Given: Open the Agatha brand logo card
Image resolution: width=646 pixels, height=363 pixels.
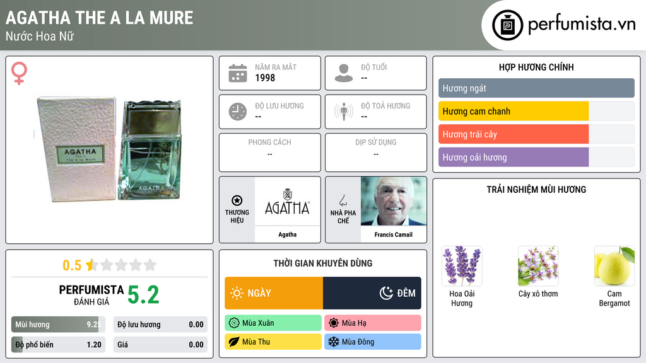Looking at the screenshot, I should click(287, 201).
